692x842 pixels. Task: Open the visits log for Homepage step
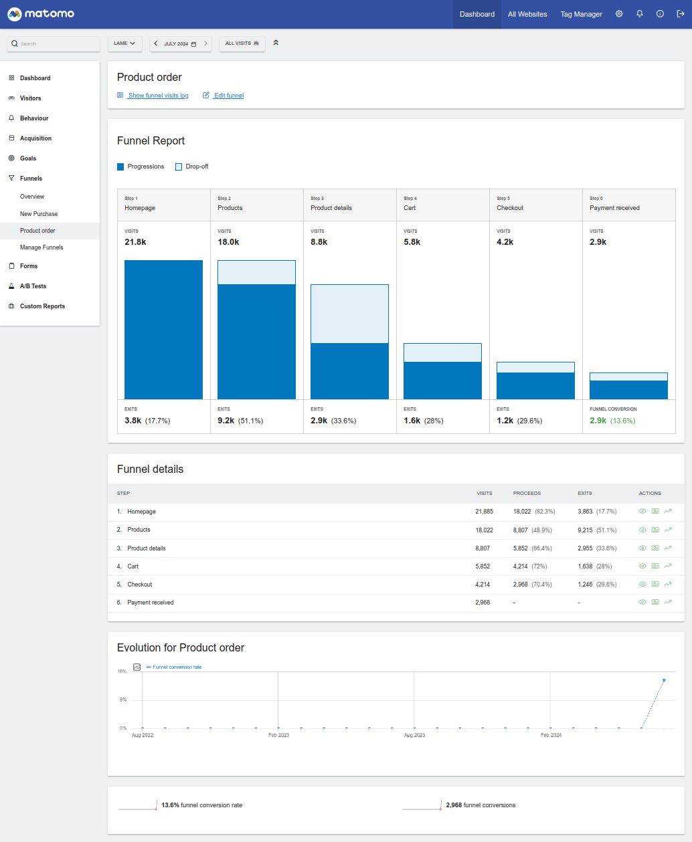[x=655, y=511]
